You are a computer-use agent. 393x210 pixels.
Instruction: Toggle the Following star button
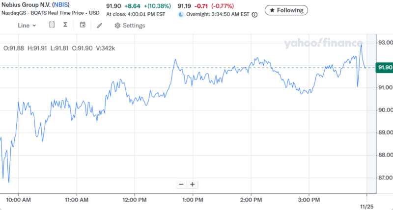pyautogui.click(x=286, y=10)
